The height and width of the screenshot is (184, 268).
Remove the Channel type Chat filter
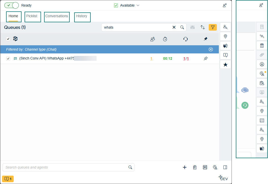(211, 49)
